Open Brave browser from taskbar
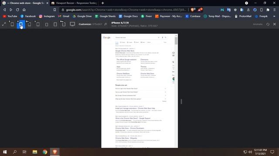 click(x=55, y=152)
